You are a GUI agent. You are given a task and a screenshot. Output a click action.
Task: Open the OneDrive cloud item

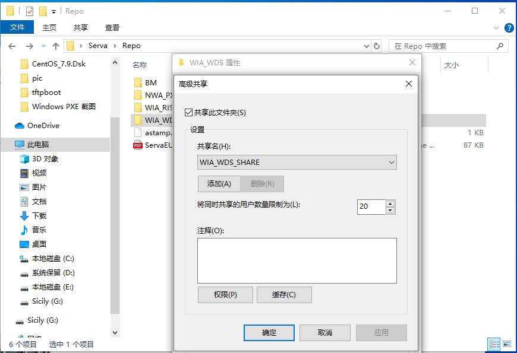[43, 125]
